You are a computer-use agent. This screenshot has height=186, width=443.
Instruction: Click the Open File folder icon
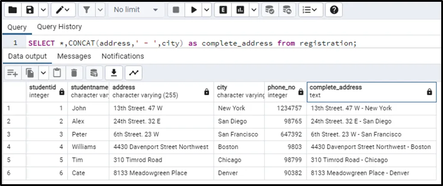tap(13, 9)
